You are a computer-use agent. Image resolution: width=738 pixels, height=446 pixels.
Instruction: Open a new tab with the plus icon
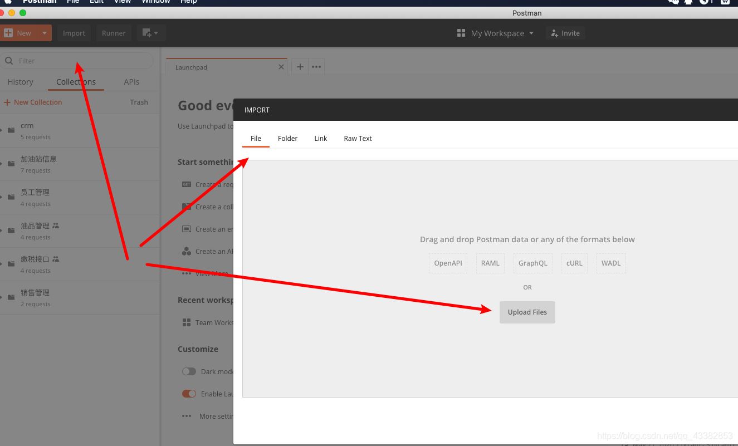point(300,67)
